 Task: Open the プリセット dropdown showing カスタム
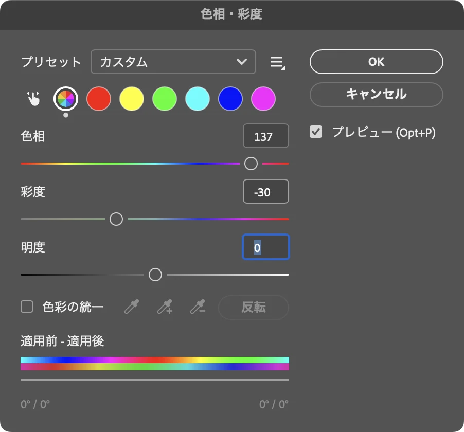[173, 62]
